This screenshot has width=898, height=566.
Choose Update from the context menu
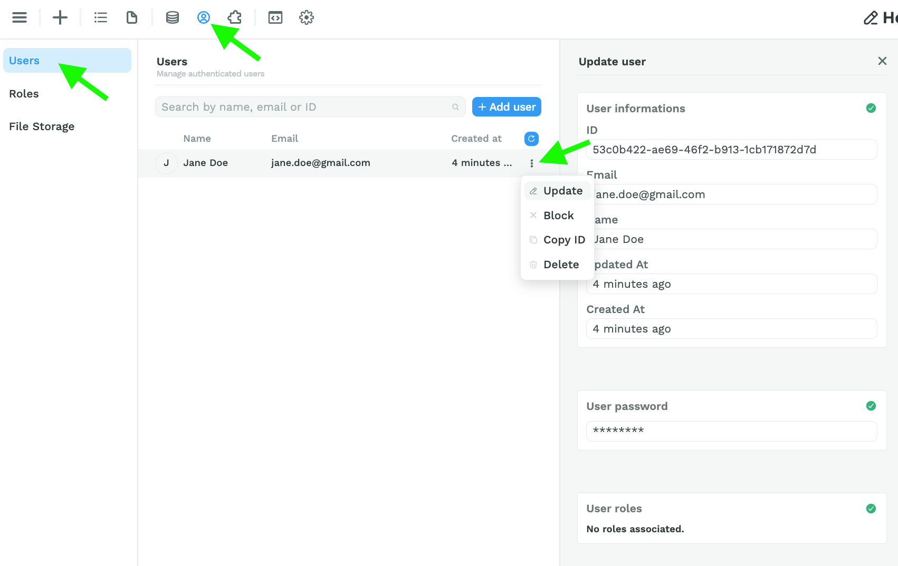[557, 191]
